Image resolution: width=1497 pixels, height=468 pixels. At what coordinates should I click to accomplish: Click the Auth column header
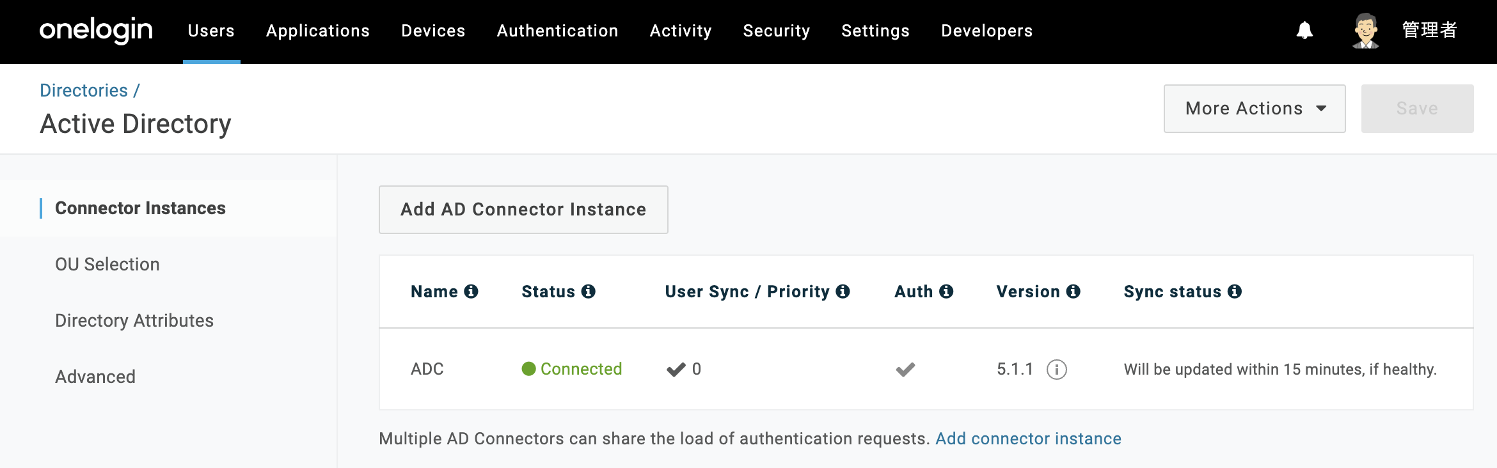(914, 292)
